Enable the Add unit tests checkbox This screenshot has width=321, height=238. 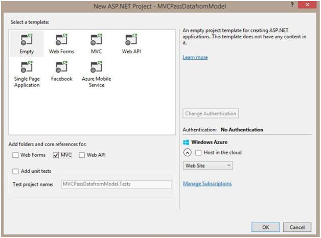pyautogui.click(x=16, y=171)
